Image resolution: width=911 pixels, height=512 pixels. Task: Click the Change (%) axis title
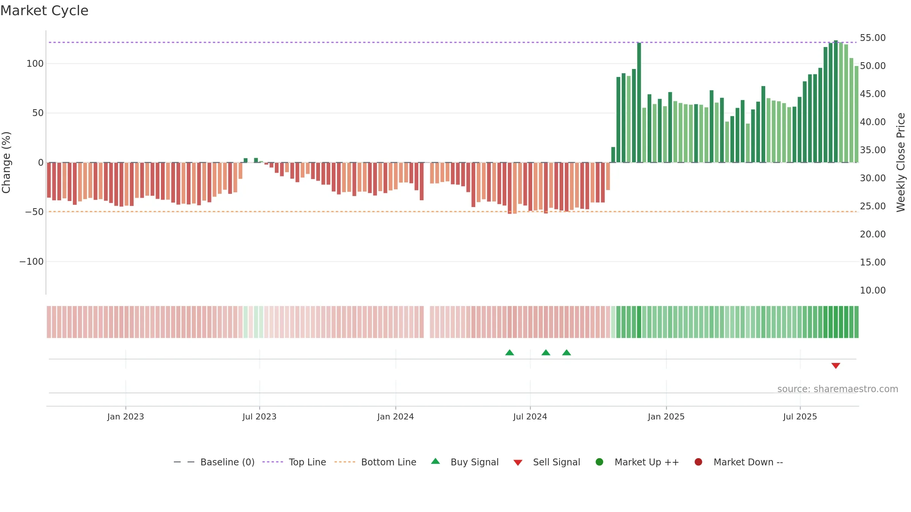[6, 162]
